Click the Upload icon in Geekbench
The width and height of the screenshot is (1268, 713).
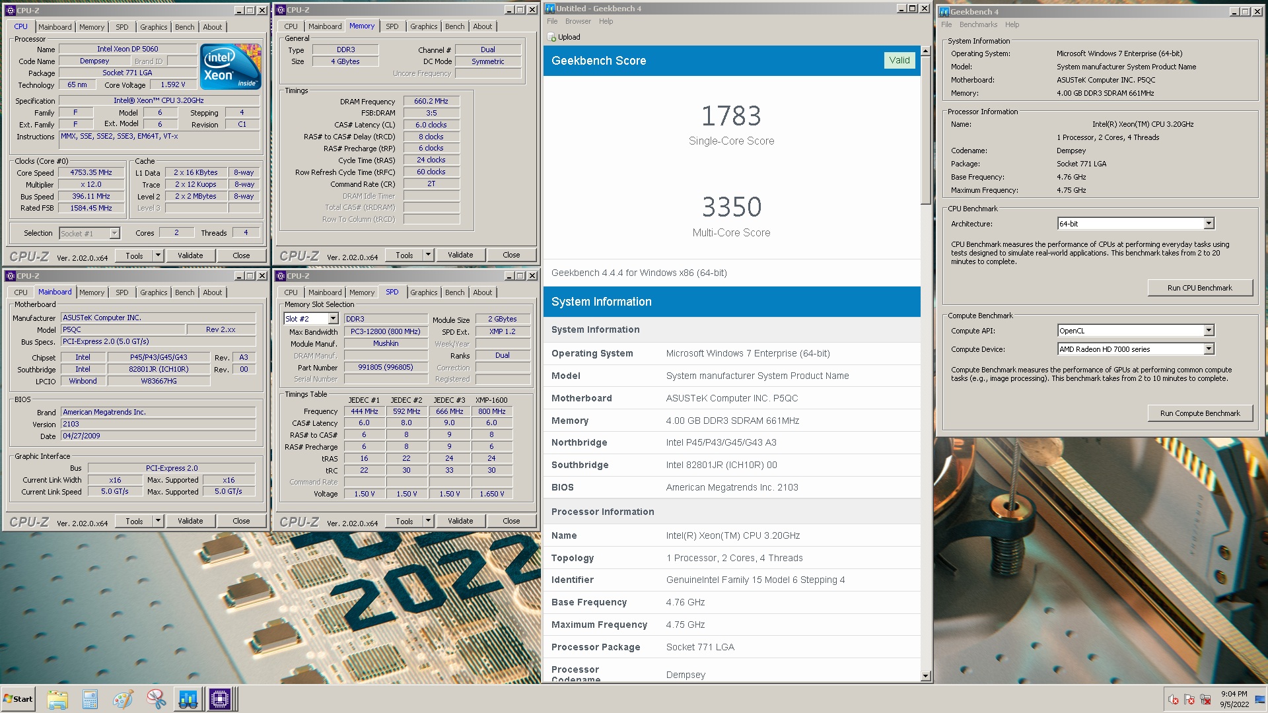(x=552, y=37)
